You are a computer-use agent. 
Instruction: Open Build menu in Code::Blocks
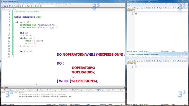[x=23, y=4]
